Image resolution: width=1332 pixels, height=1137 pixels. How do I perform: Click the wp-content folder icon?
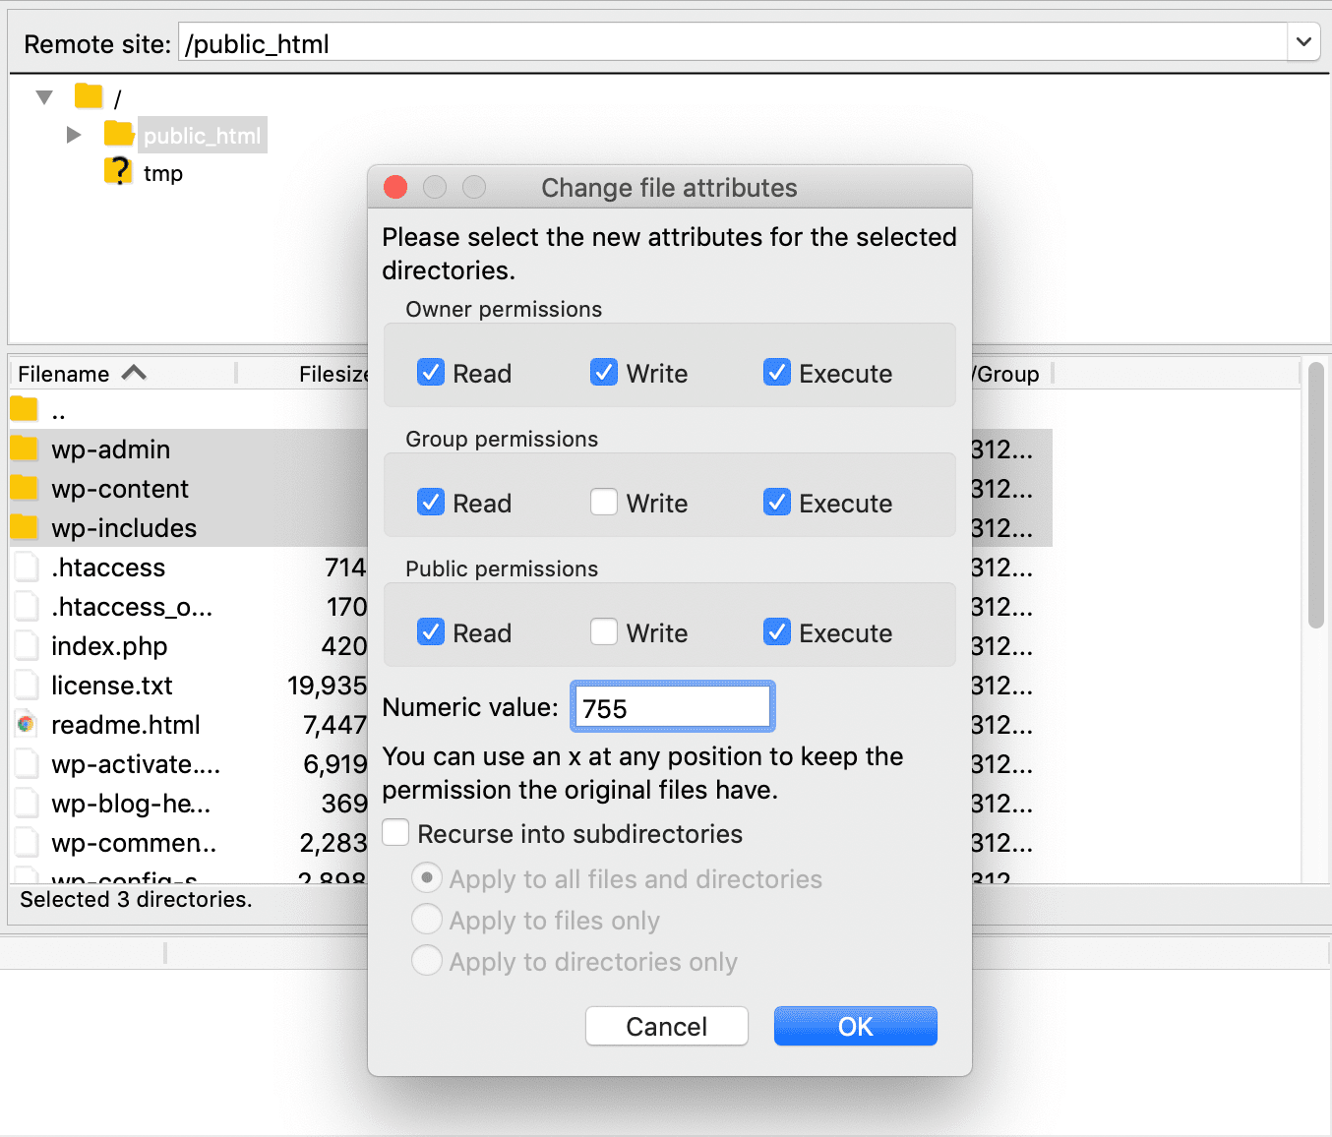coord(25,489)
